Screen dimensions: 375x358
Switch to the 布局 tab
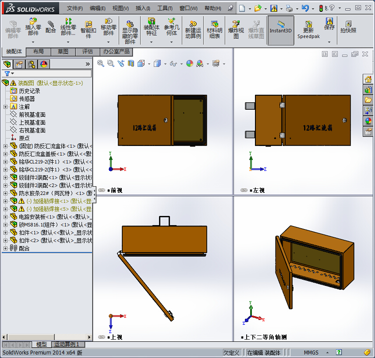[39, 52]
